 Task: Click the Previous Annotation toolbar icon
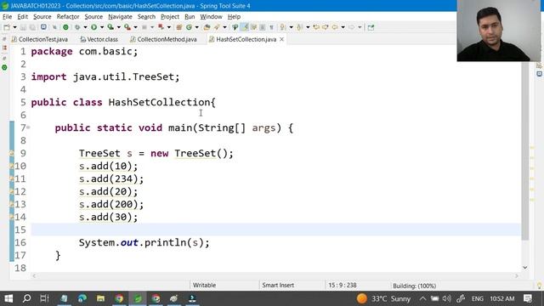click(x=299, y=27)
